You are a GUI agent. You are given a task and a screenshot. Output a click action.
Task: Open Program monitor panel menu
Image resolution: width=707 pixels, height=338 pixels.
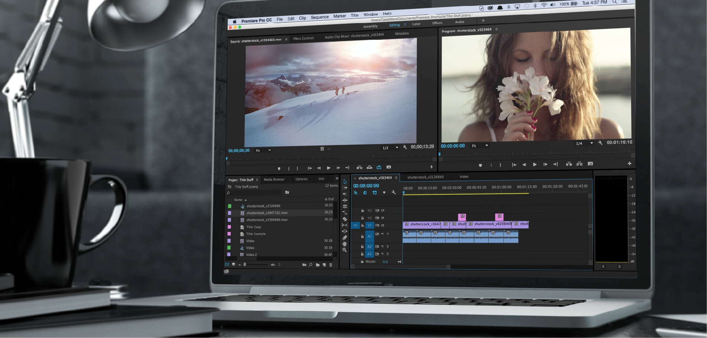click(497, 29)
